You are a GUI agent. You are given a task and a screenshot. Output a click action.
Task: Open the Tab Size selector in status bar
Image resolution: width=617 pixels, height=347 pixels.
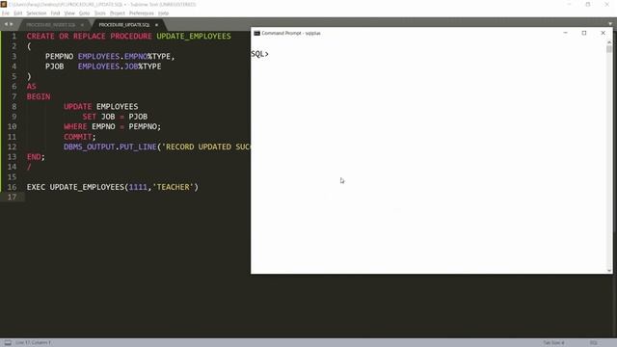(x=553, y=343)
